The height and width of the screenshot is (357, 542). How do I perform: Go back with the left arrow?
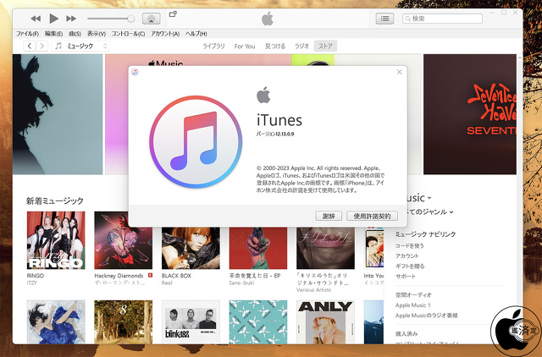(x=30, y=46)
